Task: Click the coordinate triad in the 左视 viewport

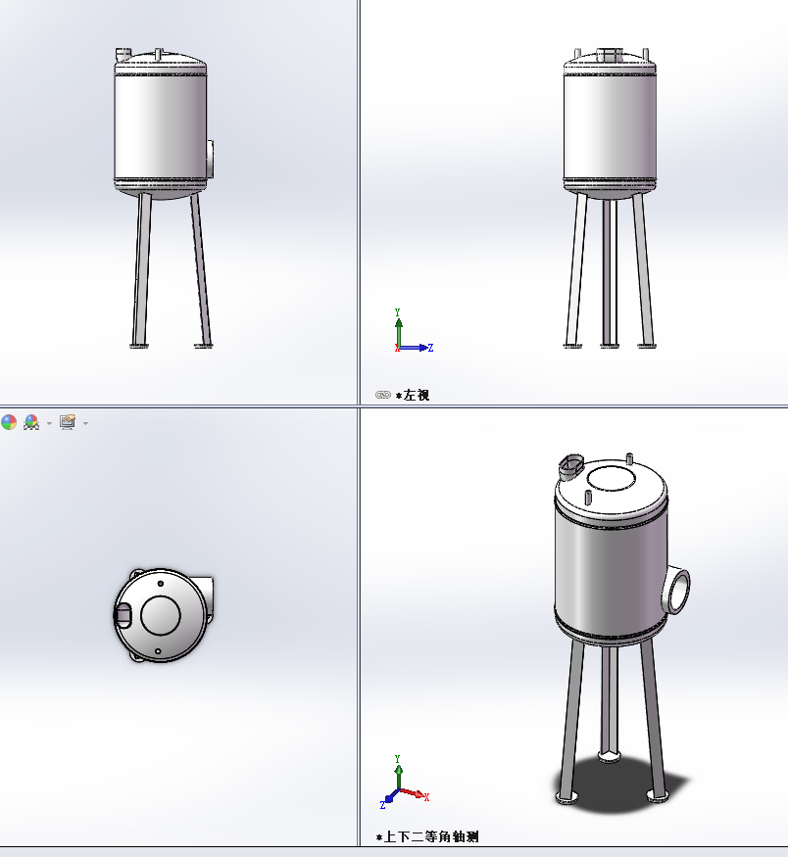Action: [414, 331]
